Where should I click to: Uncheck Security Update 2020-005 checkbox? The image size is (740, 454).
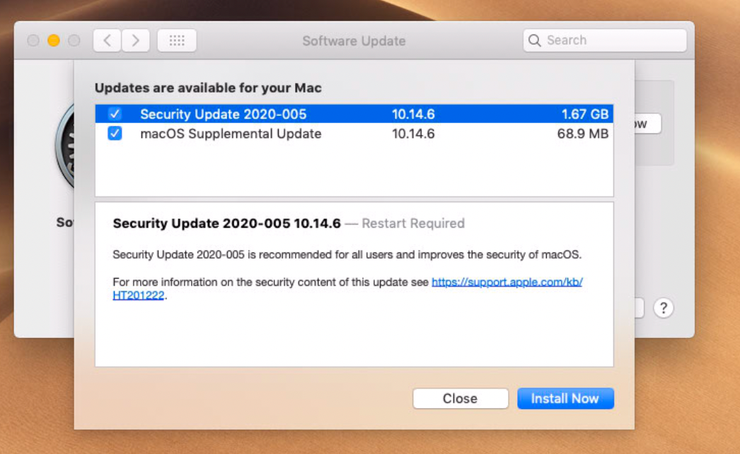[115, 114]
